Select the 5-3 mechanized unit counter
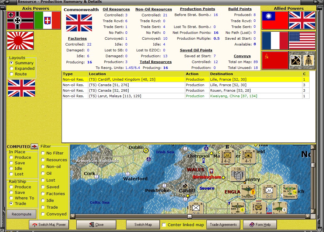 [x=269, y=191]
